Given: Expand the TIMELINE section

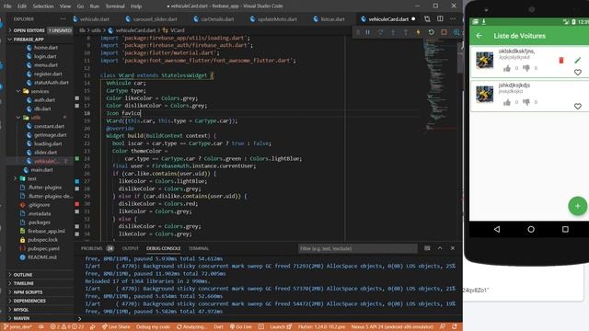Looking at the screenshot, I should click(40, 283).
